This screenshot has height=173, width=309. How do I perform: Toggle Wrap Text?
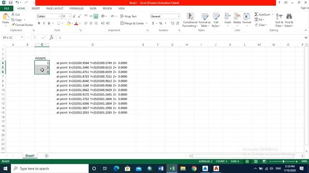128,16
